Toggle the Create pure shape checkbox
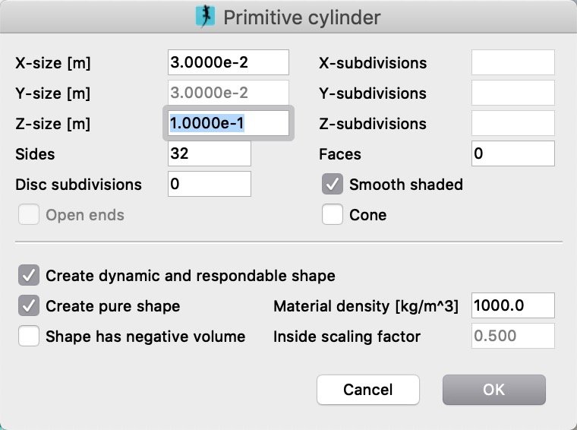The image size is (577, 430). click(x=29, y=305)
